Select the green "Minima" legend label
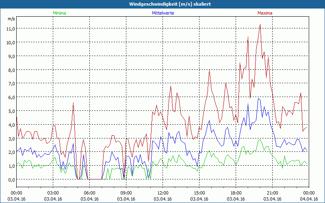 59,13
